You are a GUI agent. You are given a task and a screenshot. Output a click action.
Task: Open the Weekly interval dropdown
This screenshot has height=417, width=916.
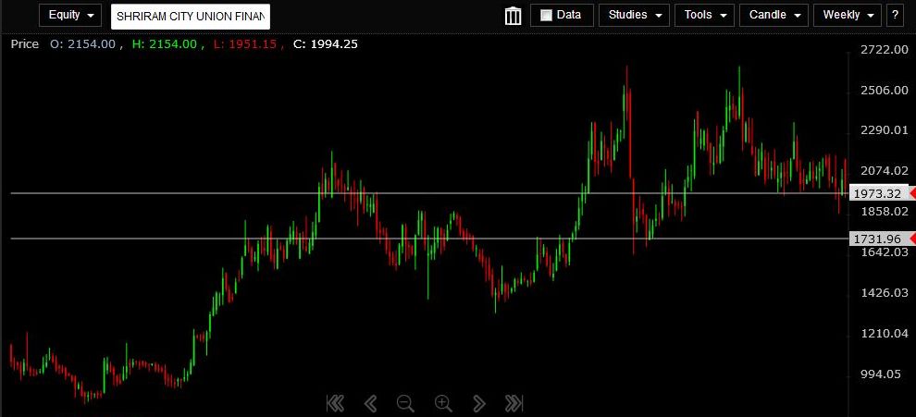click(x=848, y=16)
